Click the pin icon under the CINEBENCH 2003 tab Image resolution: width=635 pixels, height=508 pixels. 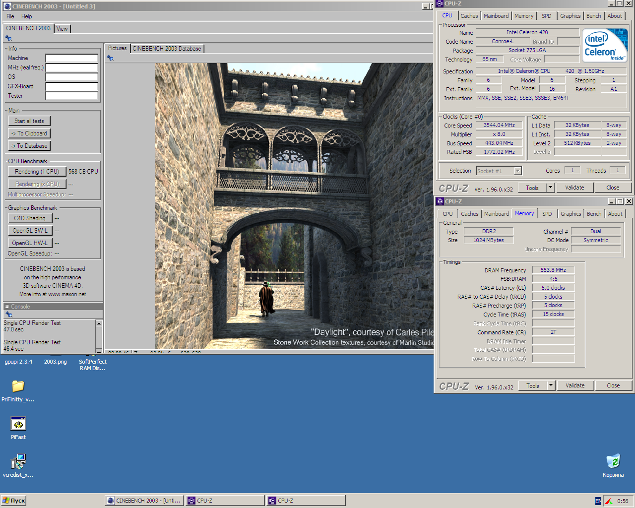pos(8,38)
